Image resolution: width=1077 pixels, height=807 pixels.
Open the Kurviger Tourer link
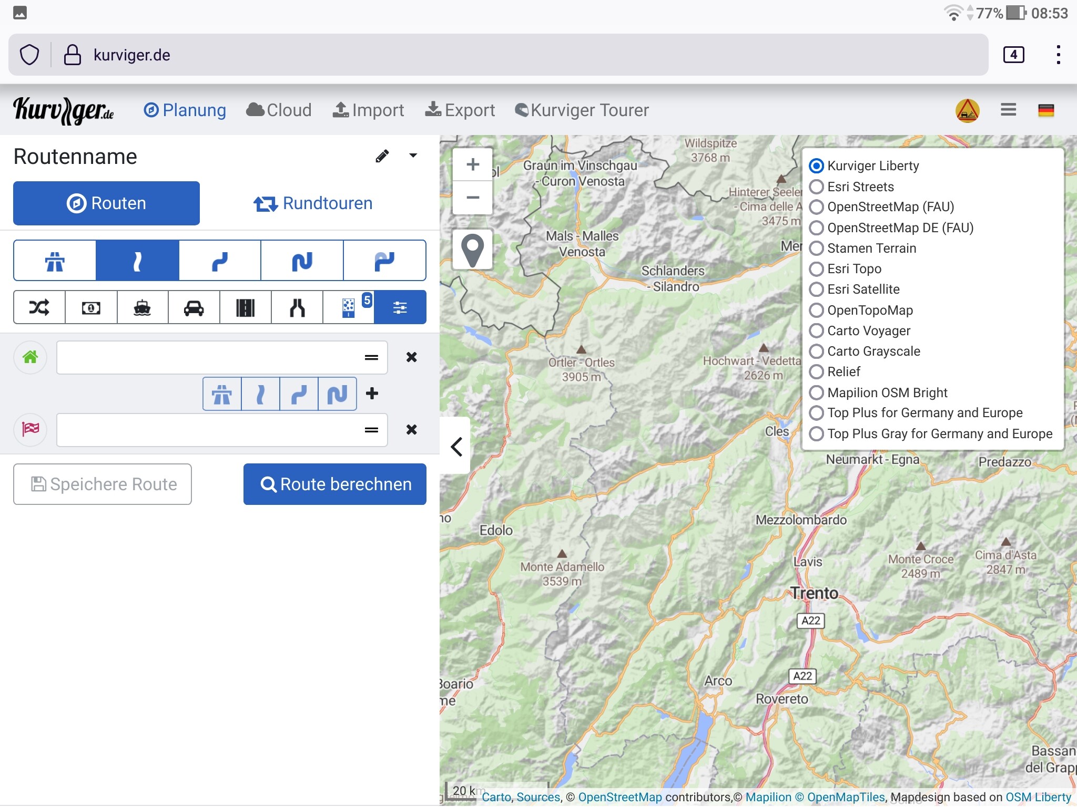pos(582,110)
